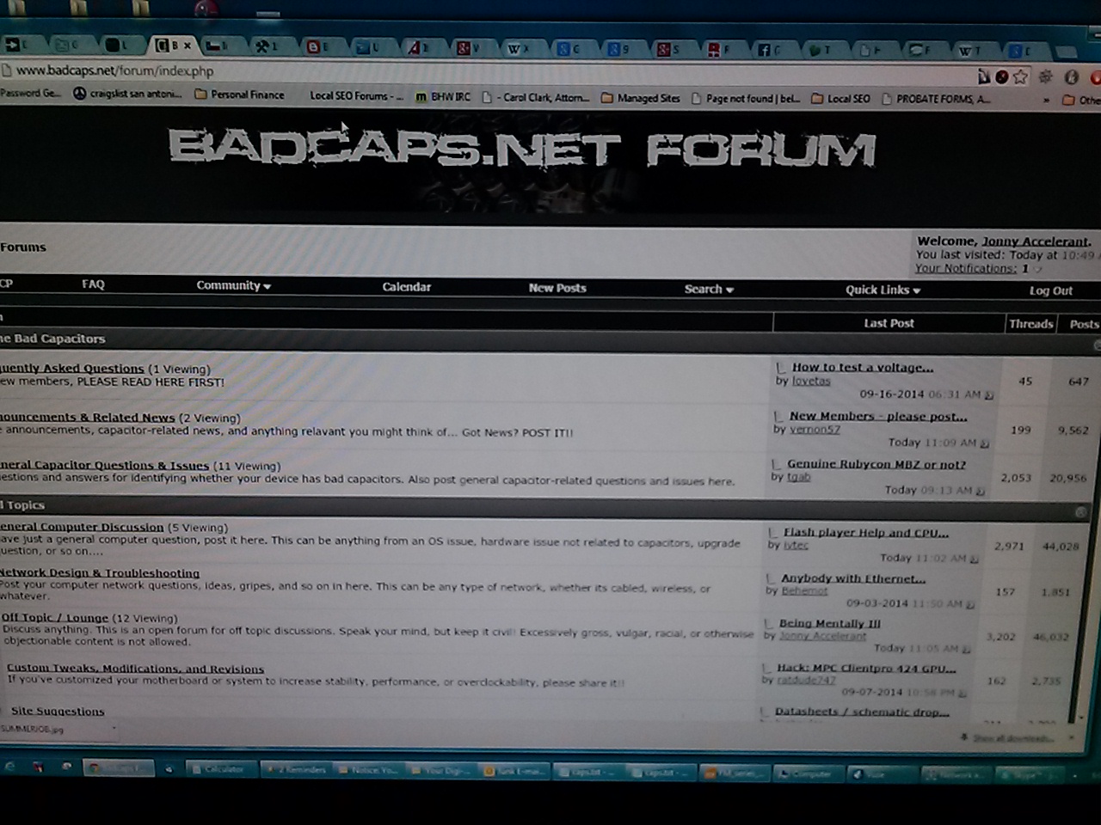Click the address bar showing badcaps.net URL
1101x825 pixels.
point(482,72)
